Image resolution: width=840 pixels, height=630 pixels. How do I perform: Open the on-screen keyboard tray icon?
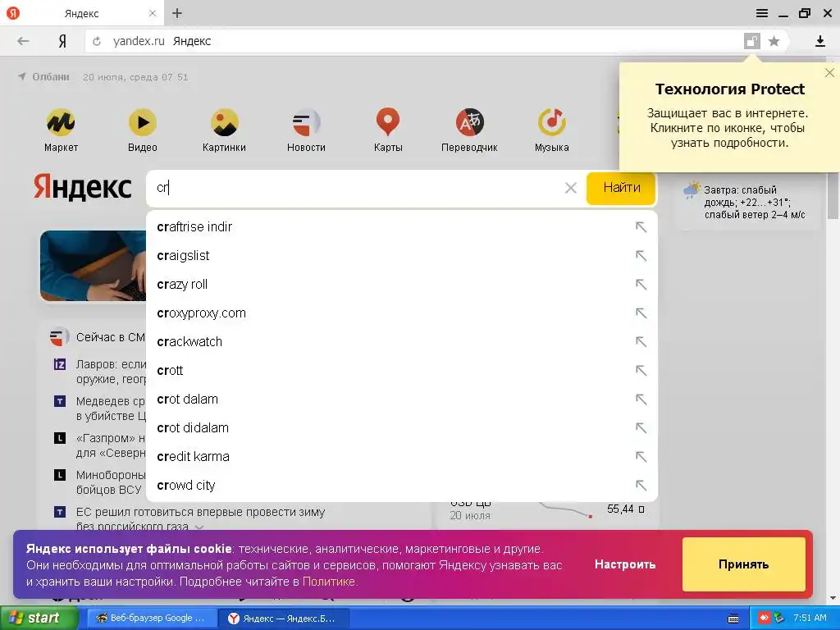coord(733,619)
